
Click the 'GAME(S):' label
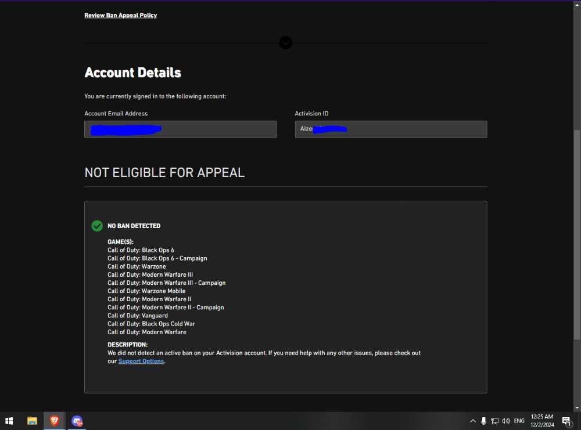tap(120, 241)
